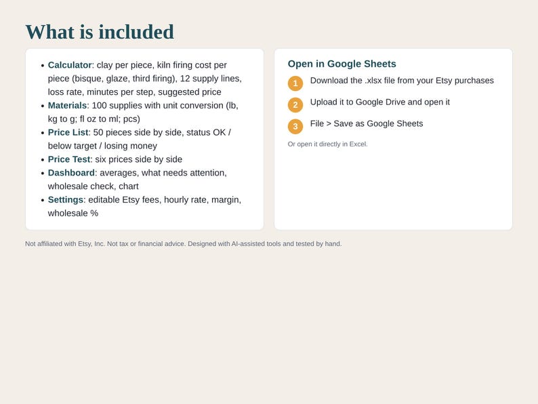Click the bullet before Calculator item
This screenshot has width=538, height=404.
tap(43, 65)
